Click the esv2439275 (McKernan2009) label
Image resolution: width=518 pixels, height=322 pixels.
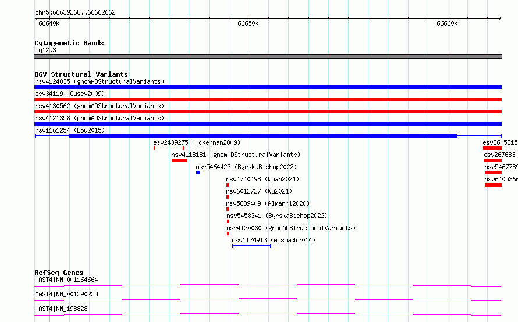197,142
